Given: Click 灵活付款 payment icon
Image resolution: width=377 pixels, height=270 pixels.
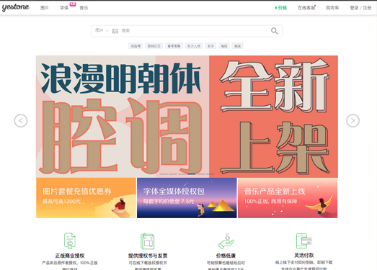Looking at the screenshot, I should tap(303, 241).
